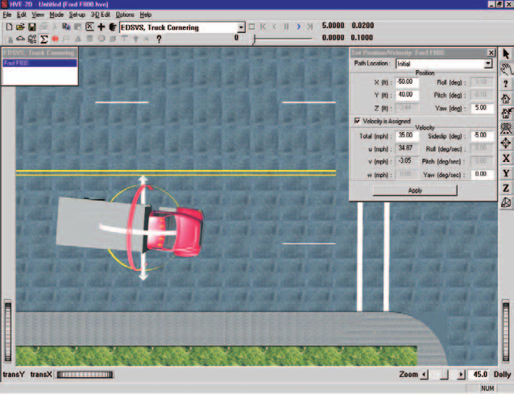Click the Apply button
This screenshot has width=514, height=394.
click(415, 190)
